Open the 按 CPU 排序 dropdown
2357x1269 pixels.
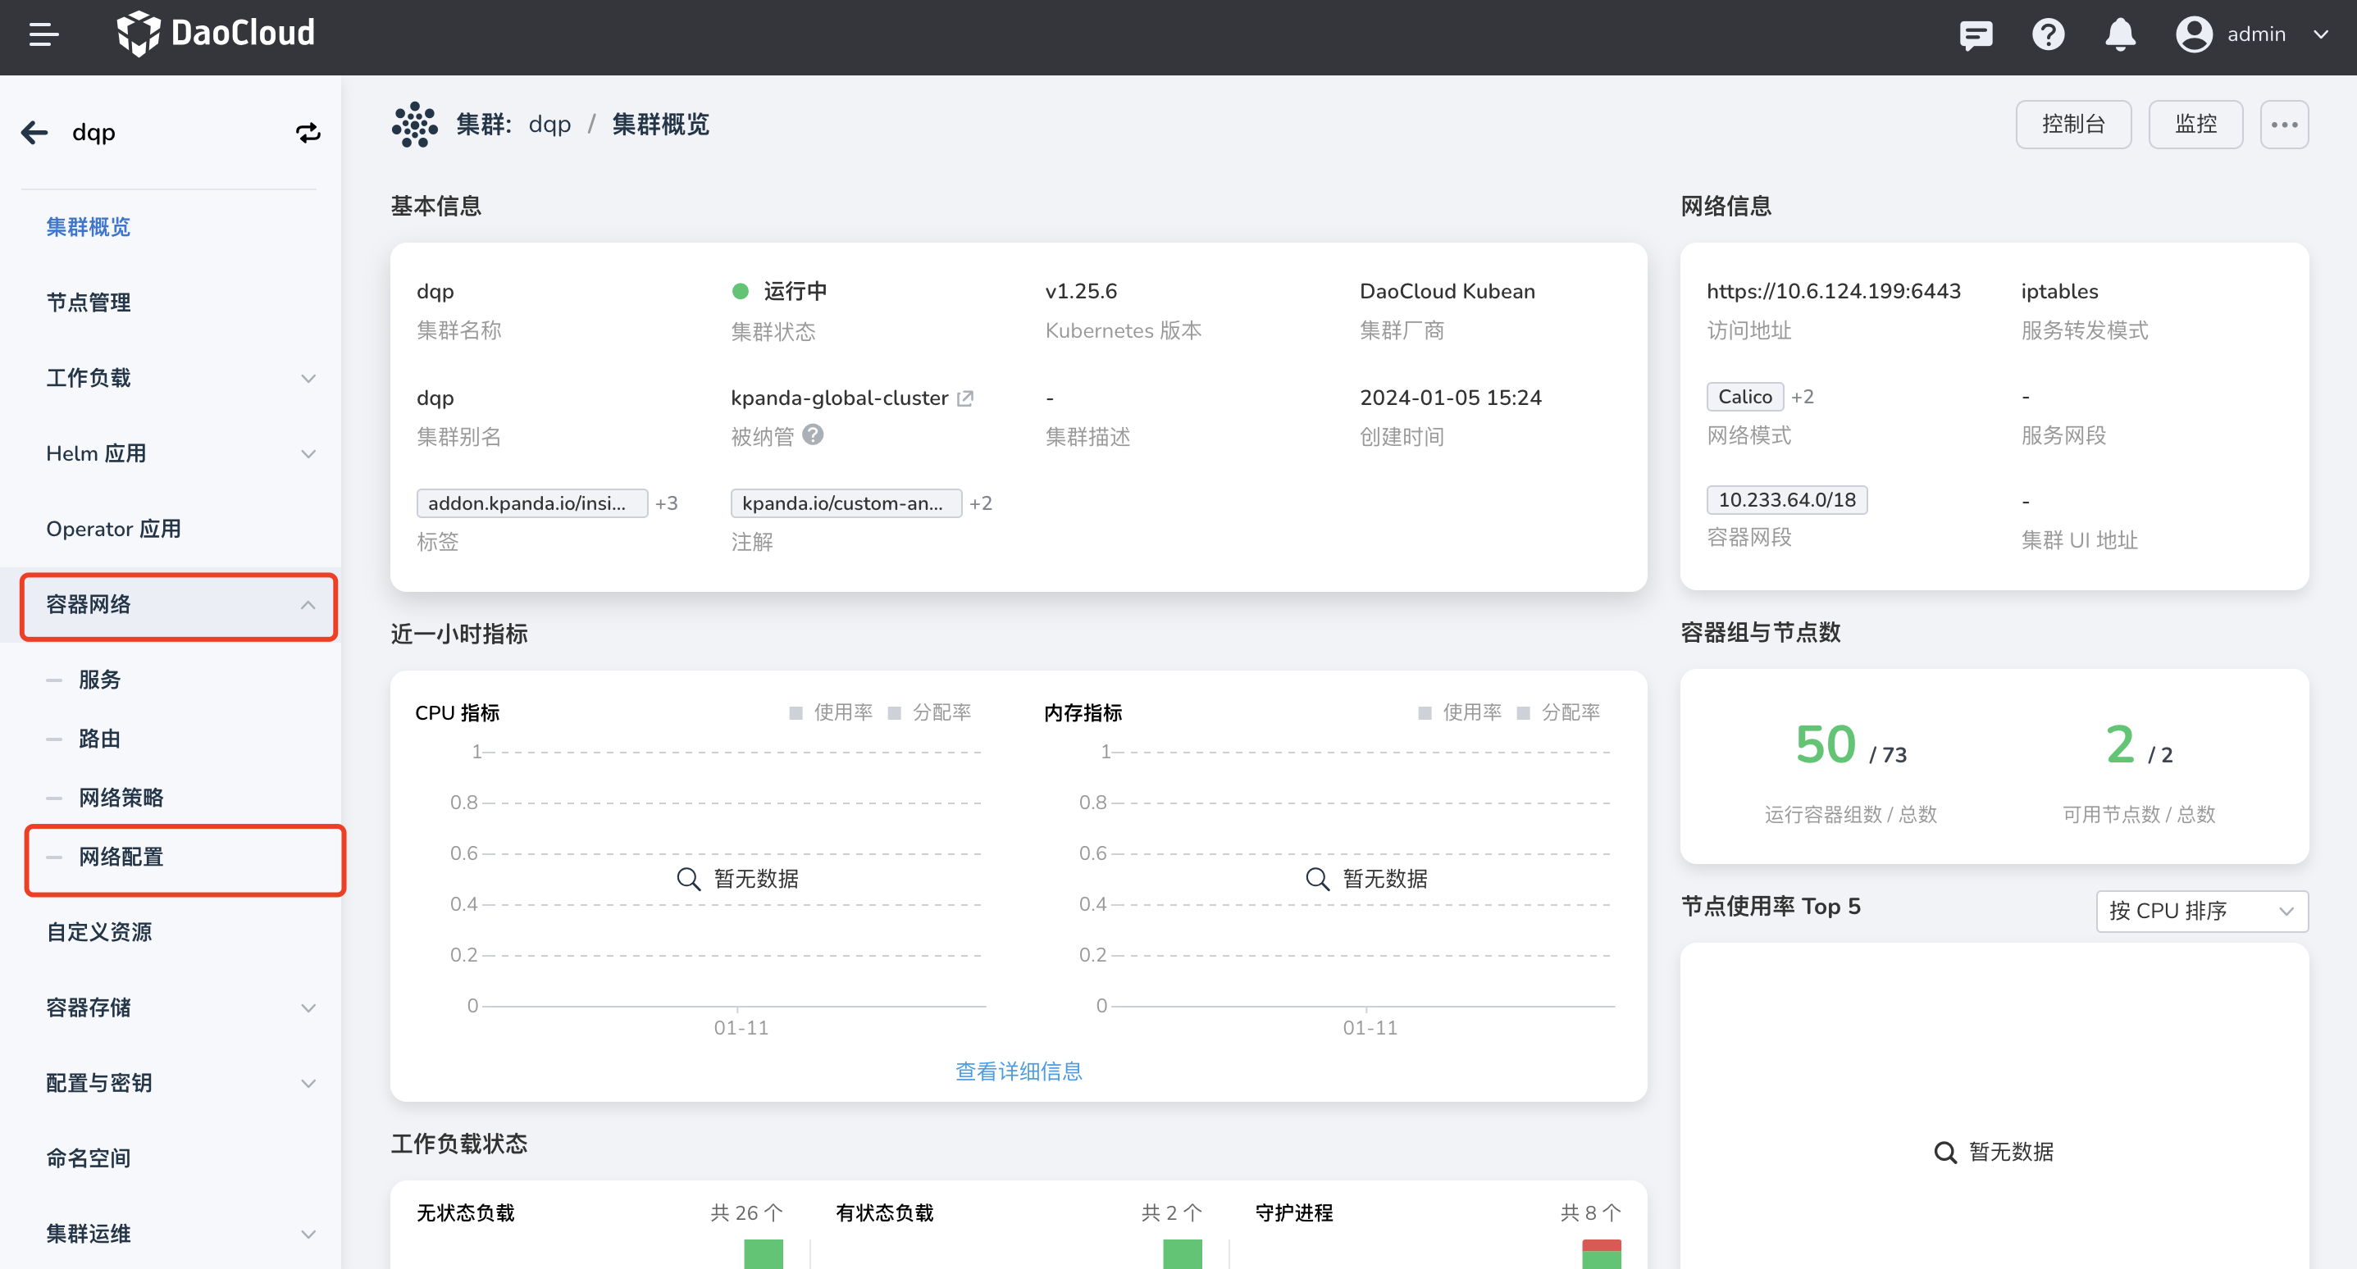(2201, 910)
